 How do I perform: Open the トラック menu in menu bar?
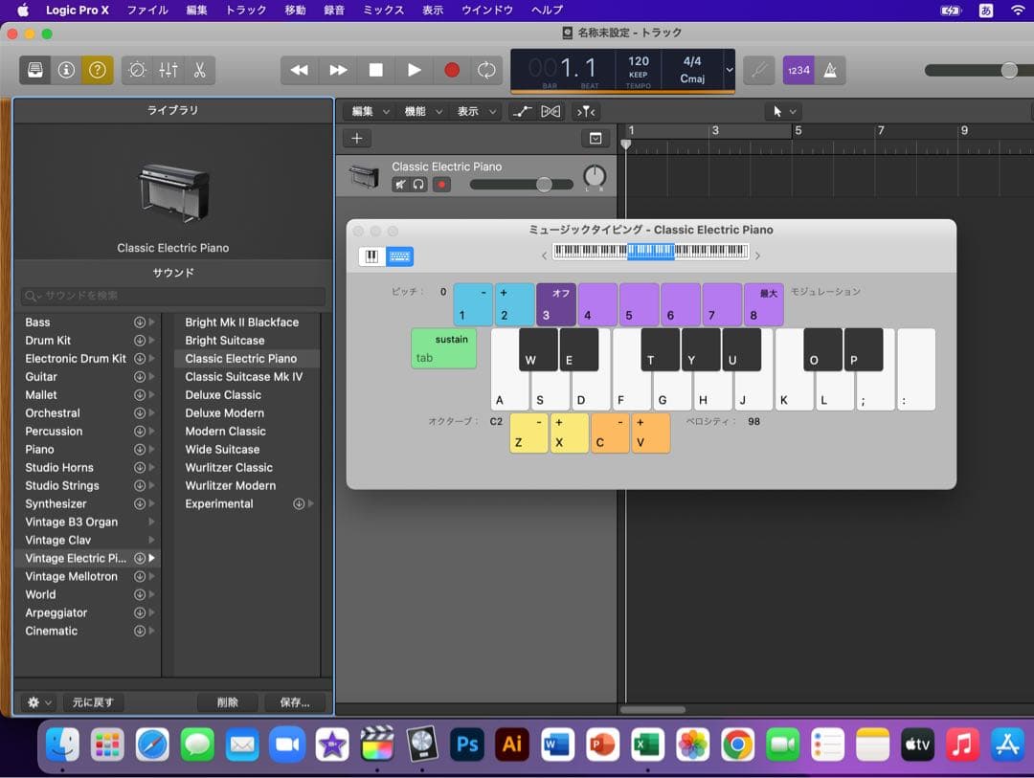246,10
